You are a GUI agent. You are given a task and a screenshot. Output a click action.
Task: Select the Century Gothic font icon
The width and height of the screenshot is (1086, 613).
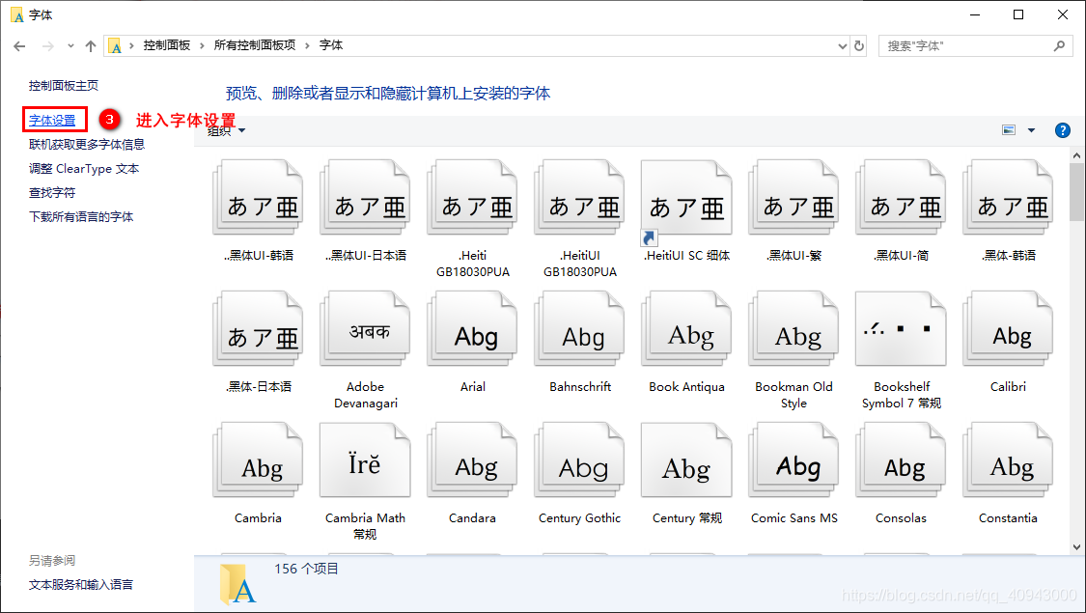pos(580,460)
